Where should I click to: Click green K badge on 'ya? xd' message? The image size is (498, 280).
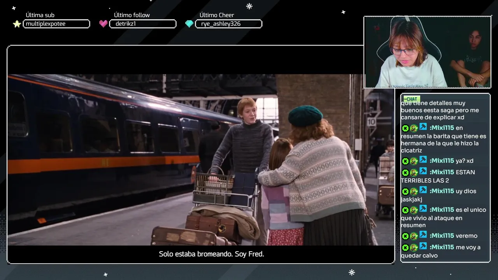click(405, 161)
